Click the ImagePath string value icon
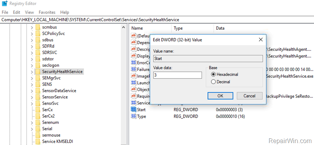This screenshot has width=314, height=145. click(x=133, y=76)
